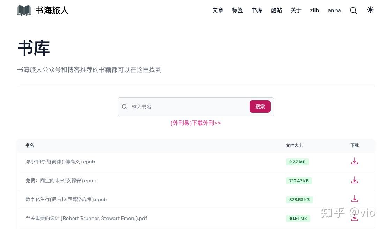Visit the zlib navigation link
Image resolution: width=385 pixels, height=229 pixels.
pyautogui.click(x=314, y=10)
